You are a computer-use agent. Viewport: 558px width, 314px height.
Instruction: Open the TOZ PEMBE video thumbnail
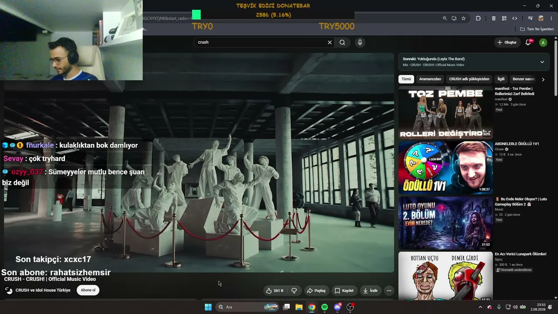(x=446, y=113)
